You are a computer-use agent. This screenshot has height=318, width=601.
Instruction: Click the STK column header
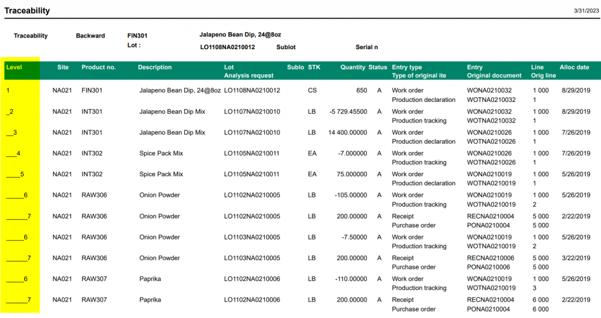tap(314, 67)
